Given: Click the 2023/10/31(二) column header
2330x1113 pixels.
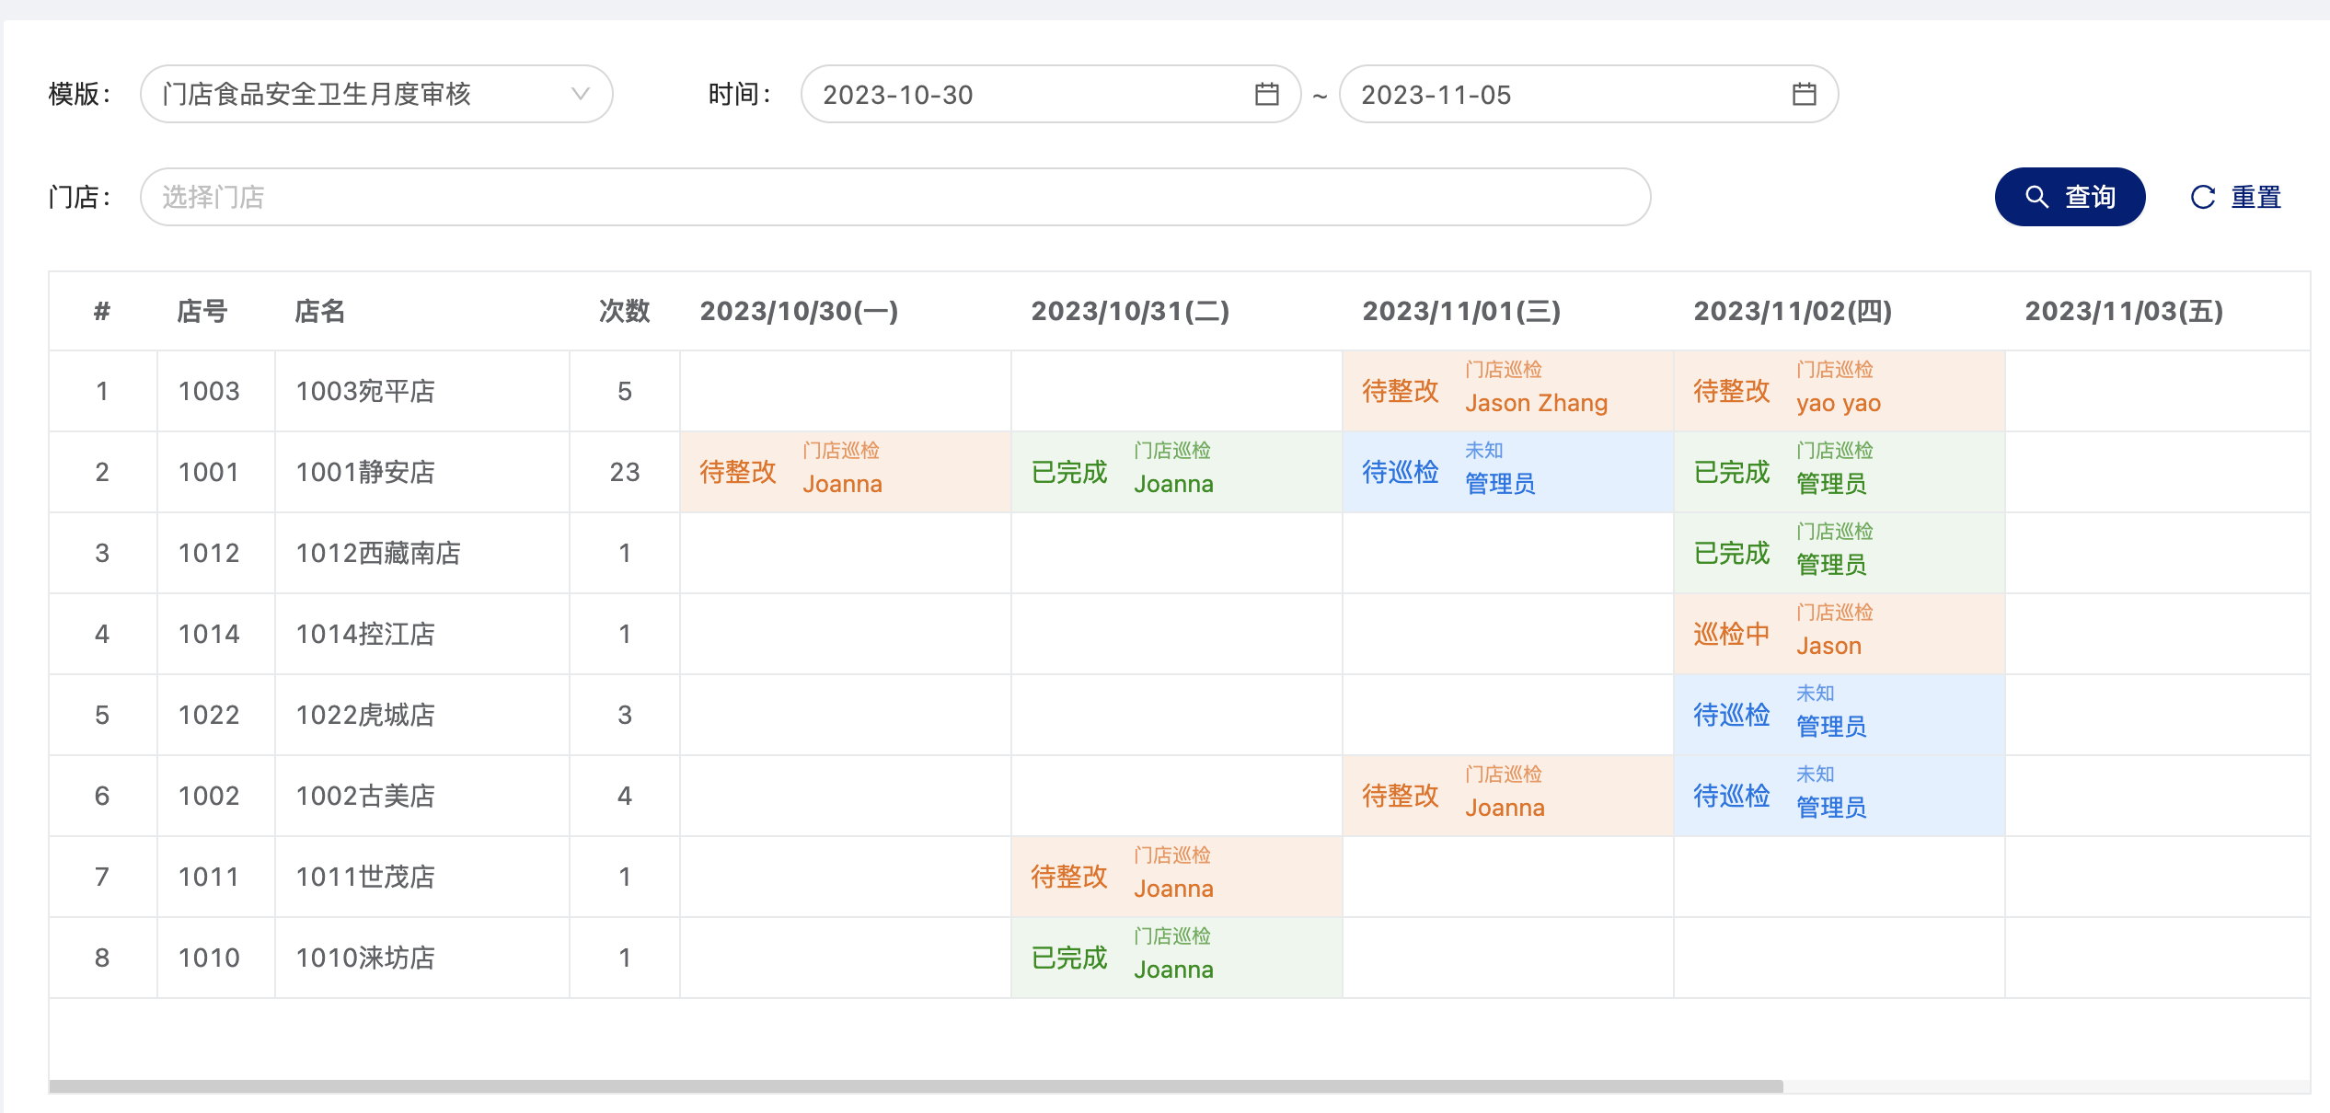Looking at the screenshot, I should click(x=1130, y=312).
